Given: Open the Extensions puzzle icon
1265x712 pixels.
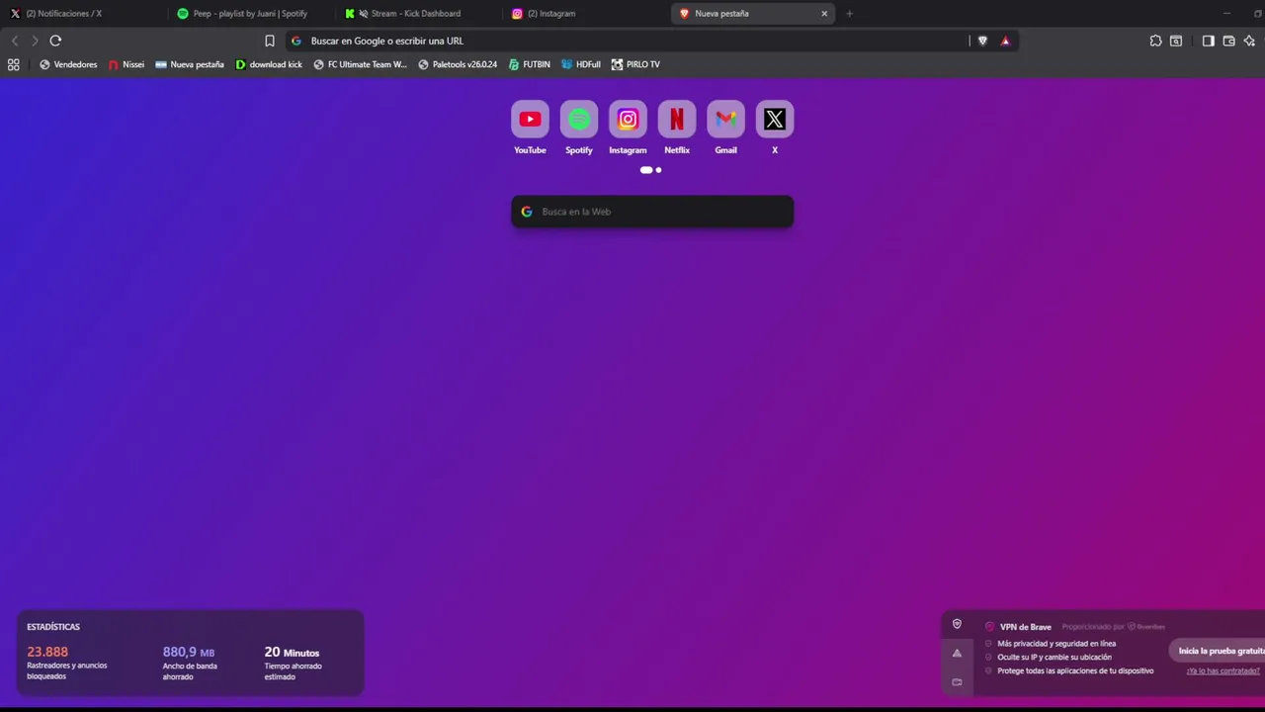Looking at the screenshot, I should 1155,41.
